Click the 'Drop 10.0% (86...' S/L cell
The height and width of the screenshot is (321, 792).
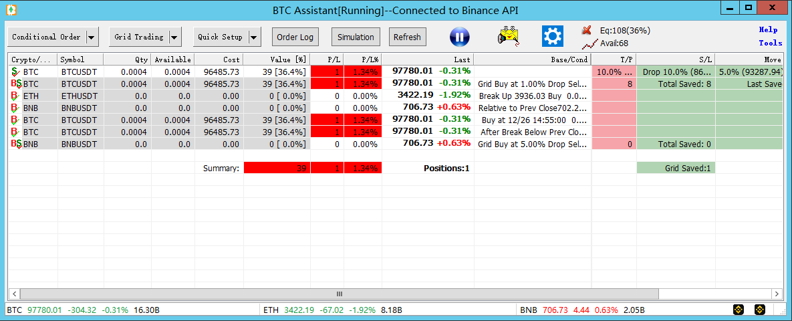676,72
